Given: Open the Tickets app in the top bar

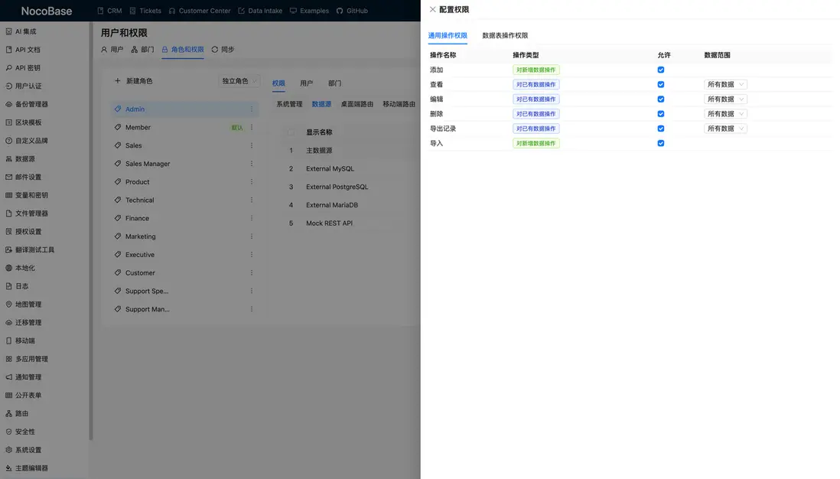Looking at the screenshot, I should coord(145,11).
